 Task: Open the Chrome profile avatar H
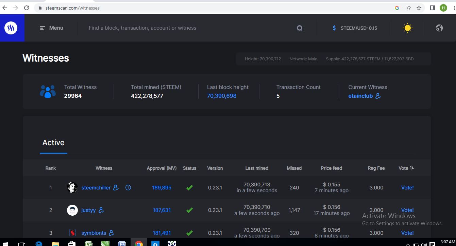[443, 7]
